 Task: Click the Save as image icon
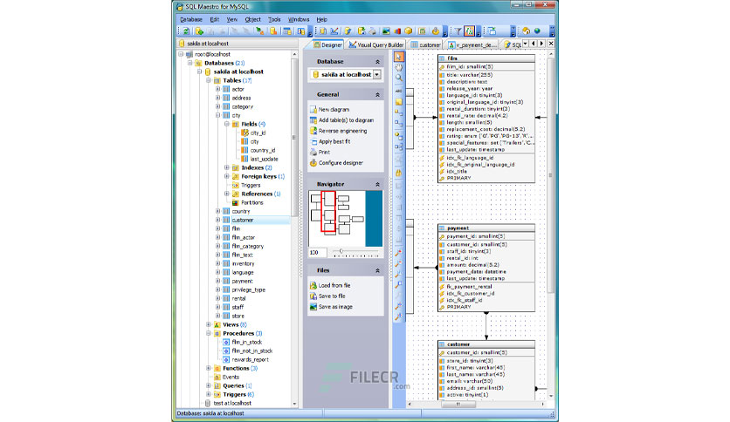pyautogui.click(x=313, y=307)
